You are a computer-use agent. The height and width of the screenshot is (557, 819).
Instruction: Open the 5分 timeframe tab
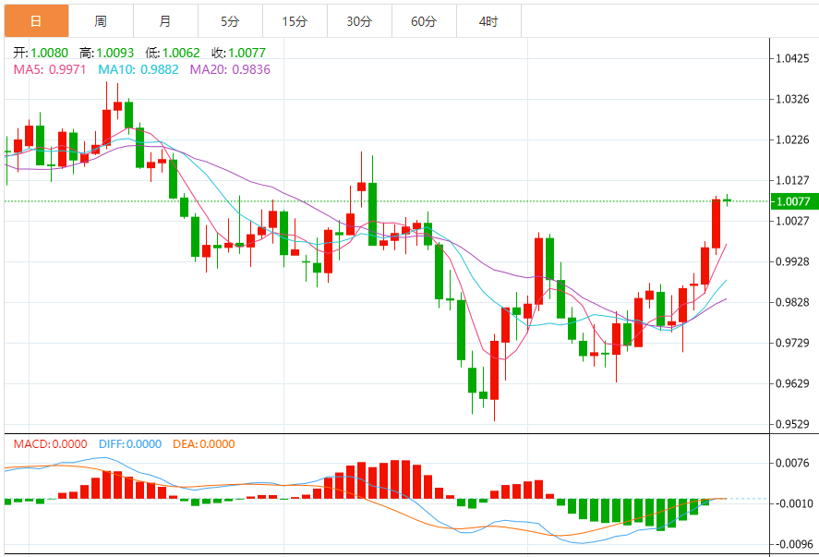click(x=230, y=21)
